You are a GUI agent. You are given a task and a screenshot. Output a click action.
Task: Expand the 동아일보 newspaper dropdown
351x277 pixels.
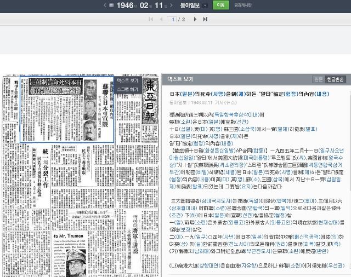click(x=205, y=5)
